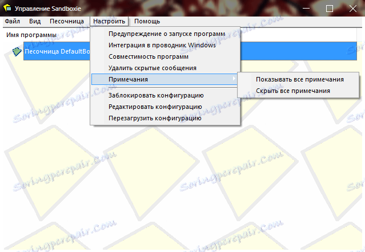This screenshot has width=365, height=252.
Task: Open the Помощь menu
Action: 147,21
